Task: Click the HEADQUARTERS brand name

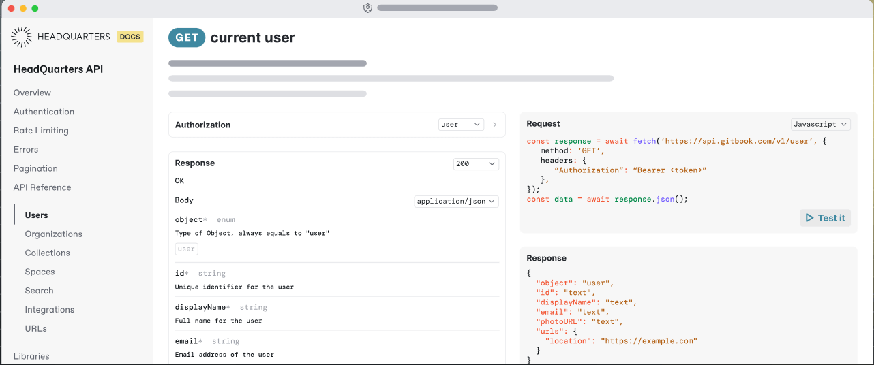Action: pos(74,37)
